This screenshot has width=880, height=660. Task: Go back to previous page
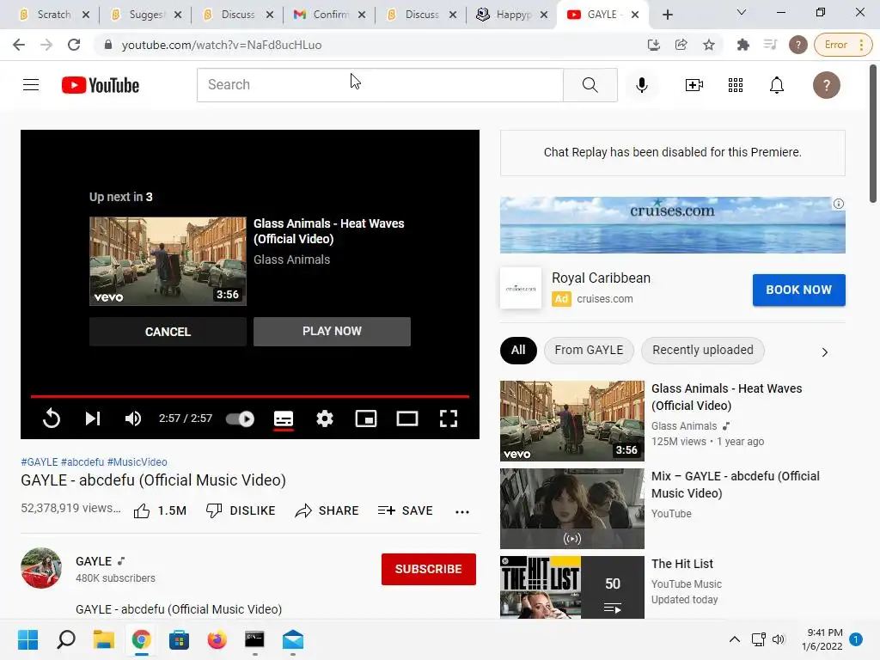19,45
